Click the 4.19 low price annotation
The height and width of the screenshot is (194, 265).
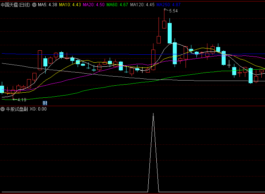(22, 100)
